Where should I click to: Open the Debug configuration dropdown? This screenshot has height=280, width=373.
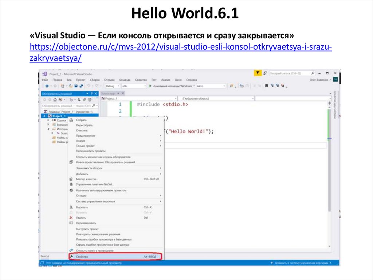click(x=112, y=86)
